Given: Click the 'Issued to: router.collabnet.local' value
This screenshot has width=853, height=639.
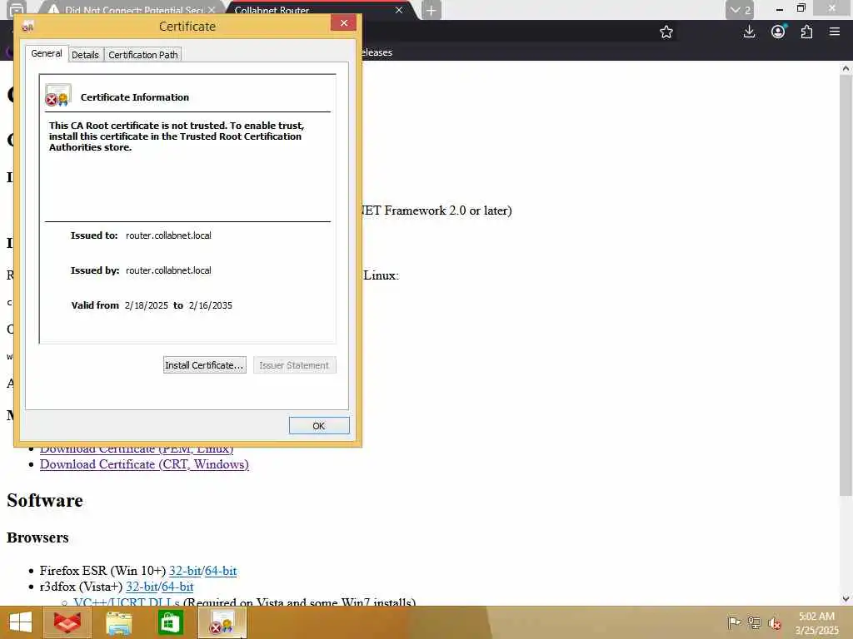Looking at the screenshot, I should 168,235.
